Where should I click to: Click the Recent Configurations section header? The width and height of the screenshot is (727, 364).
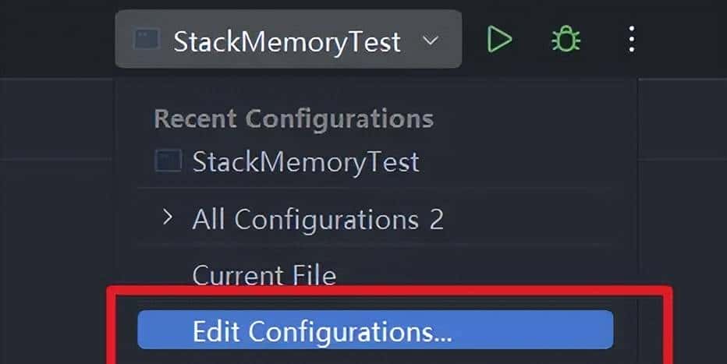pyautogui.click(x=293, y=118)
